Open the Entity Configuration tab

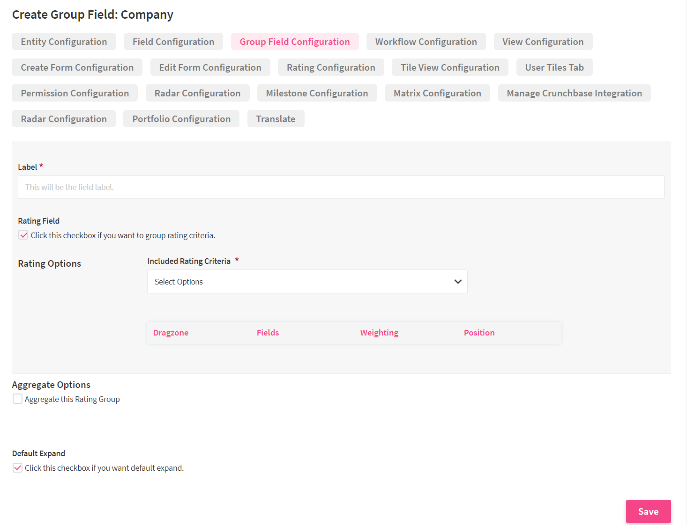64,42
